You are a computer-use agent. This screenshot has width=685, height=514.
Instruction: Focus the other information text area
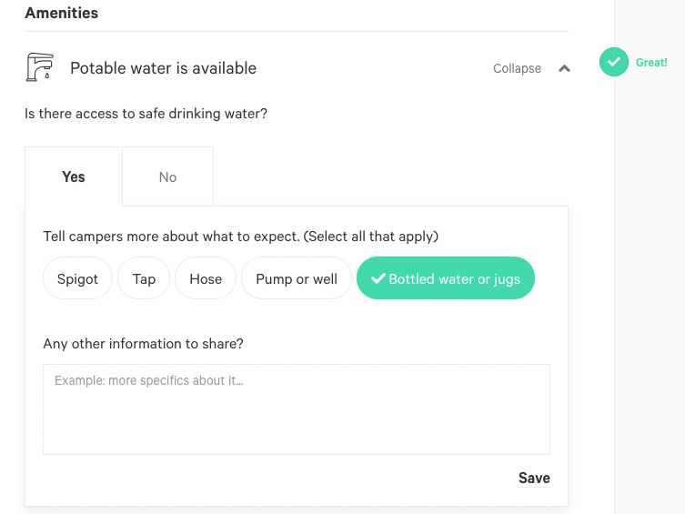[297, 409]
